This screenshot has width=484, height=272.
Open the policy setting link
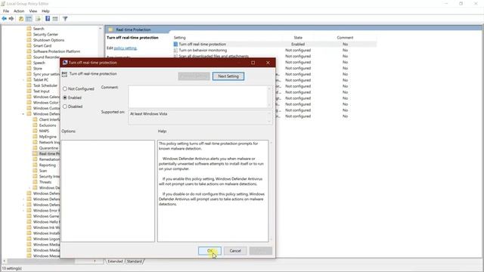[126, 48]
